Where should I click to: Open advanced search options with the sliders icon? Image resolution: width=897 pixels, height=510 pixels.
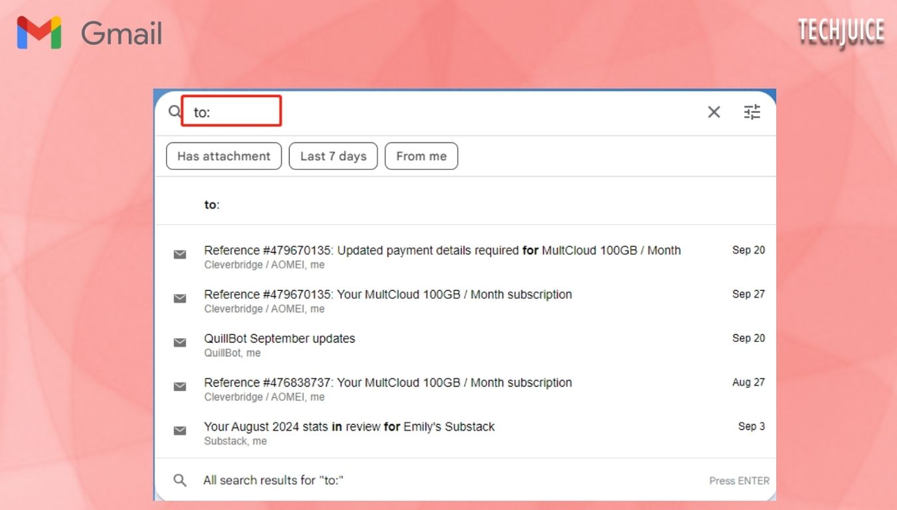pyautogui.click(x=752, y=112)
